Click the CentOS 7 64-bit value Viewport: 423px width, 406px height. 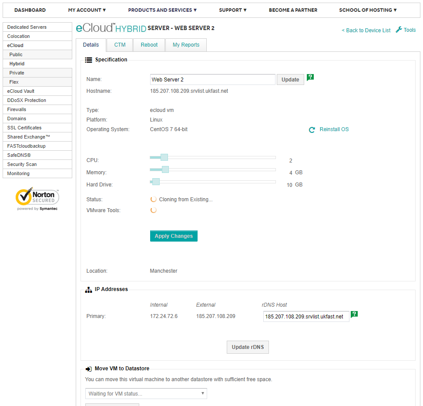168,129
